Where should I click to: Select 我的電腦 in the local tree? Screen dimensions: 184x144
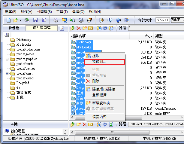18,131
